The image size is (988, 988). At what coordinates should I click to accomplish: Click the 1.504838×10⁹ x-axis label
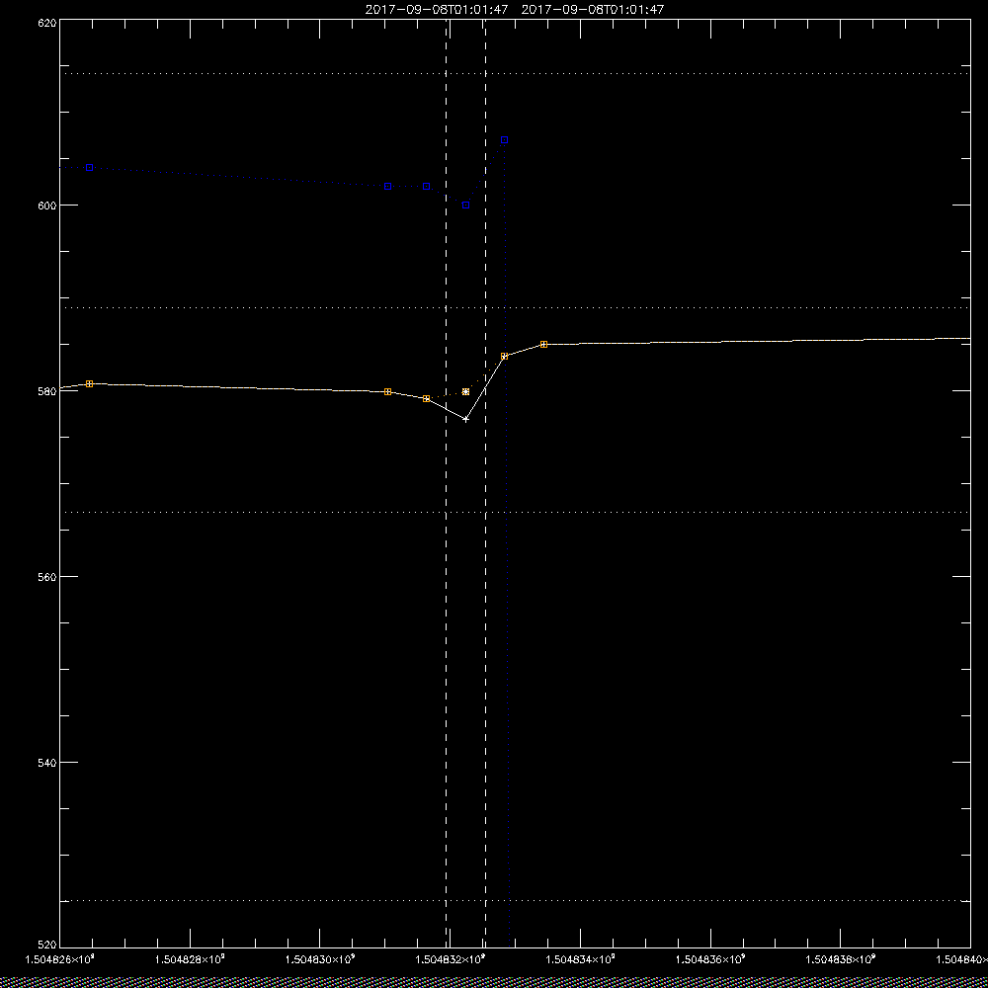(841, 959)
